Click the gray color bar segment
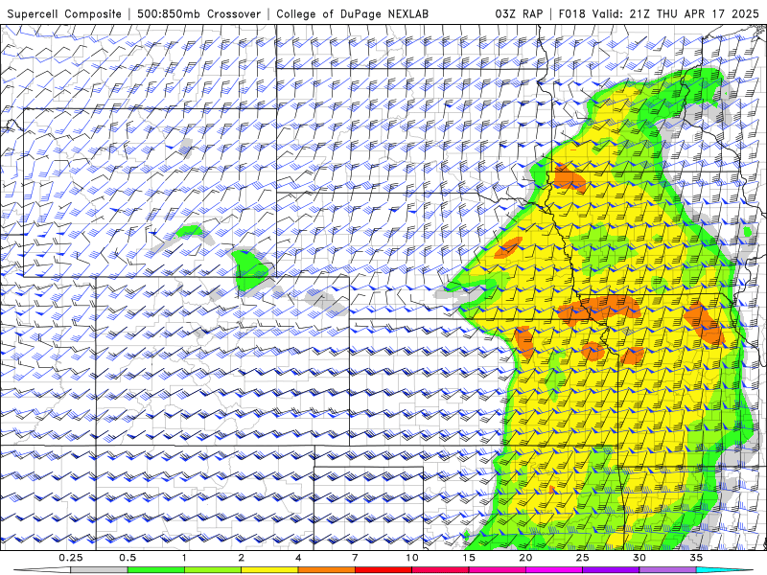Screen dimensions: 767x575 pos(100,570)
